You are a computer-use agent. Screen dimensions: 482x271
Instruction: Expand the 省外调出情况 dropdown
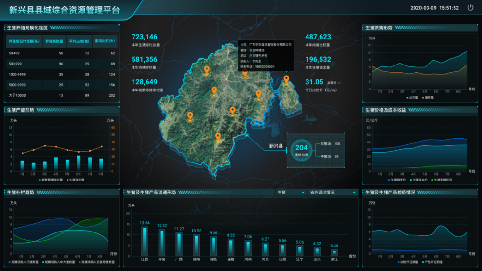333,193
